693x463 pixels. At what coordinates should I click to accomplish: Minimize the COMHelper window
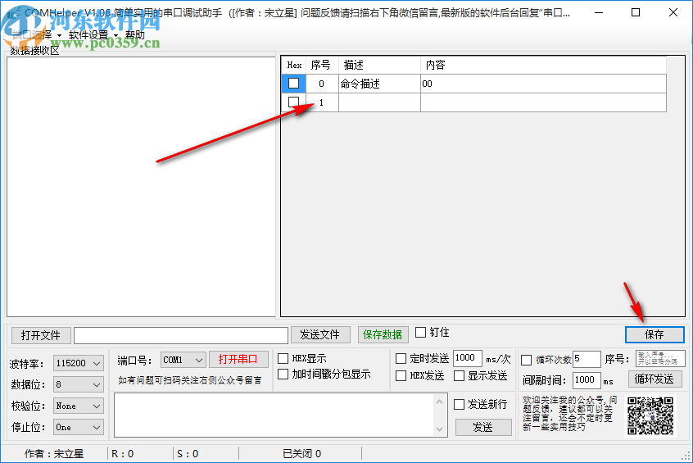pyautogui.click(x=599, y=12)
